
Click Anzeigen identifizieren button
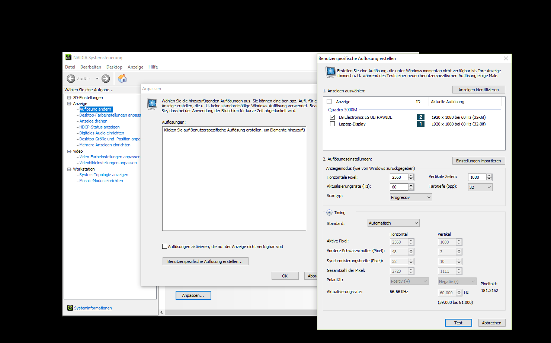click(478, 90)
